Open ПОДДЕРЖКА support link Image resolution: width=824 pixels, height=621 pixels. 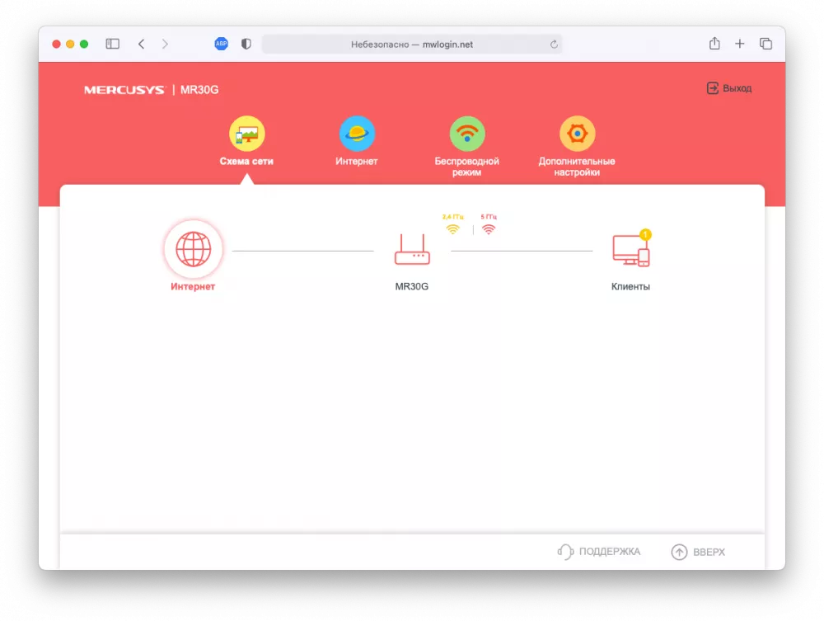[x=598, y=552]
